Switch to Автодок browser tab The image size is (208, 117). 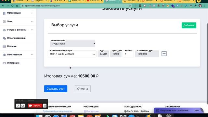(x=149, y=1)
